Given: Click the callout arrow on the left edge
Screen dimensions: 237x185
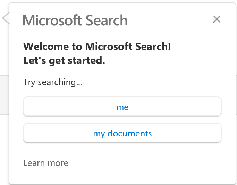Looking at the screenshot, I should (5, 18).
